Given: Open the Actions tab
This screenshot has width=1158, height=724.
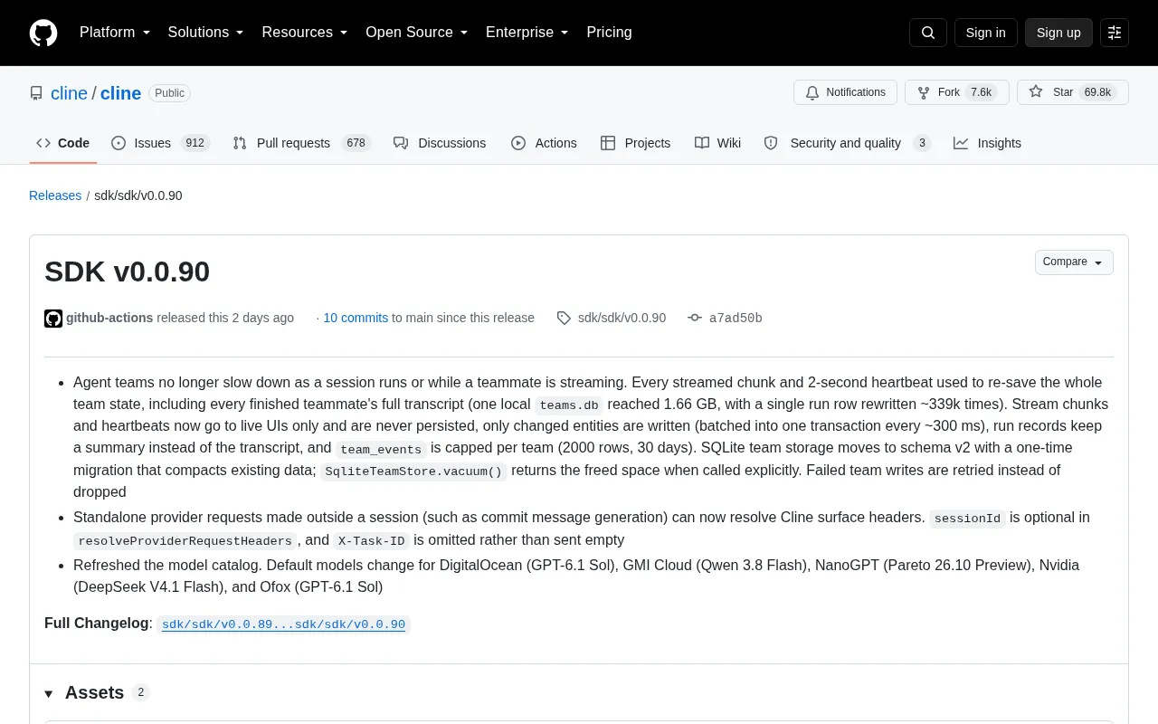Looking at the screenshot, I should 544,143.
